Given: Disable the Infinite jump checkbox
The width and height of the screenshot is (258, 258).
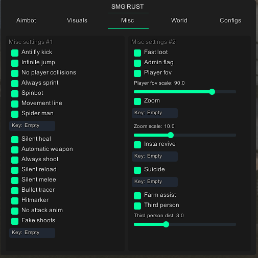Looking at the screenshot, I should tap(15, 63).
